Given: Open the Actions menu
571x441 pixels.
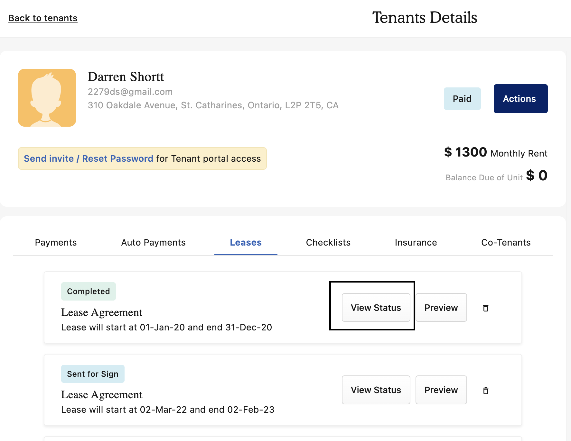Looking at the screenshot, I should (520, 99).
